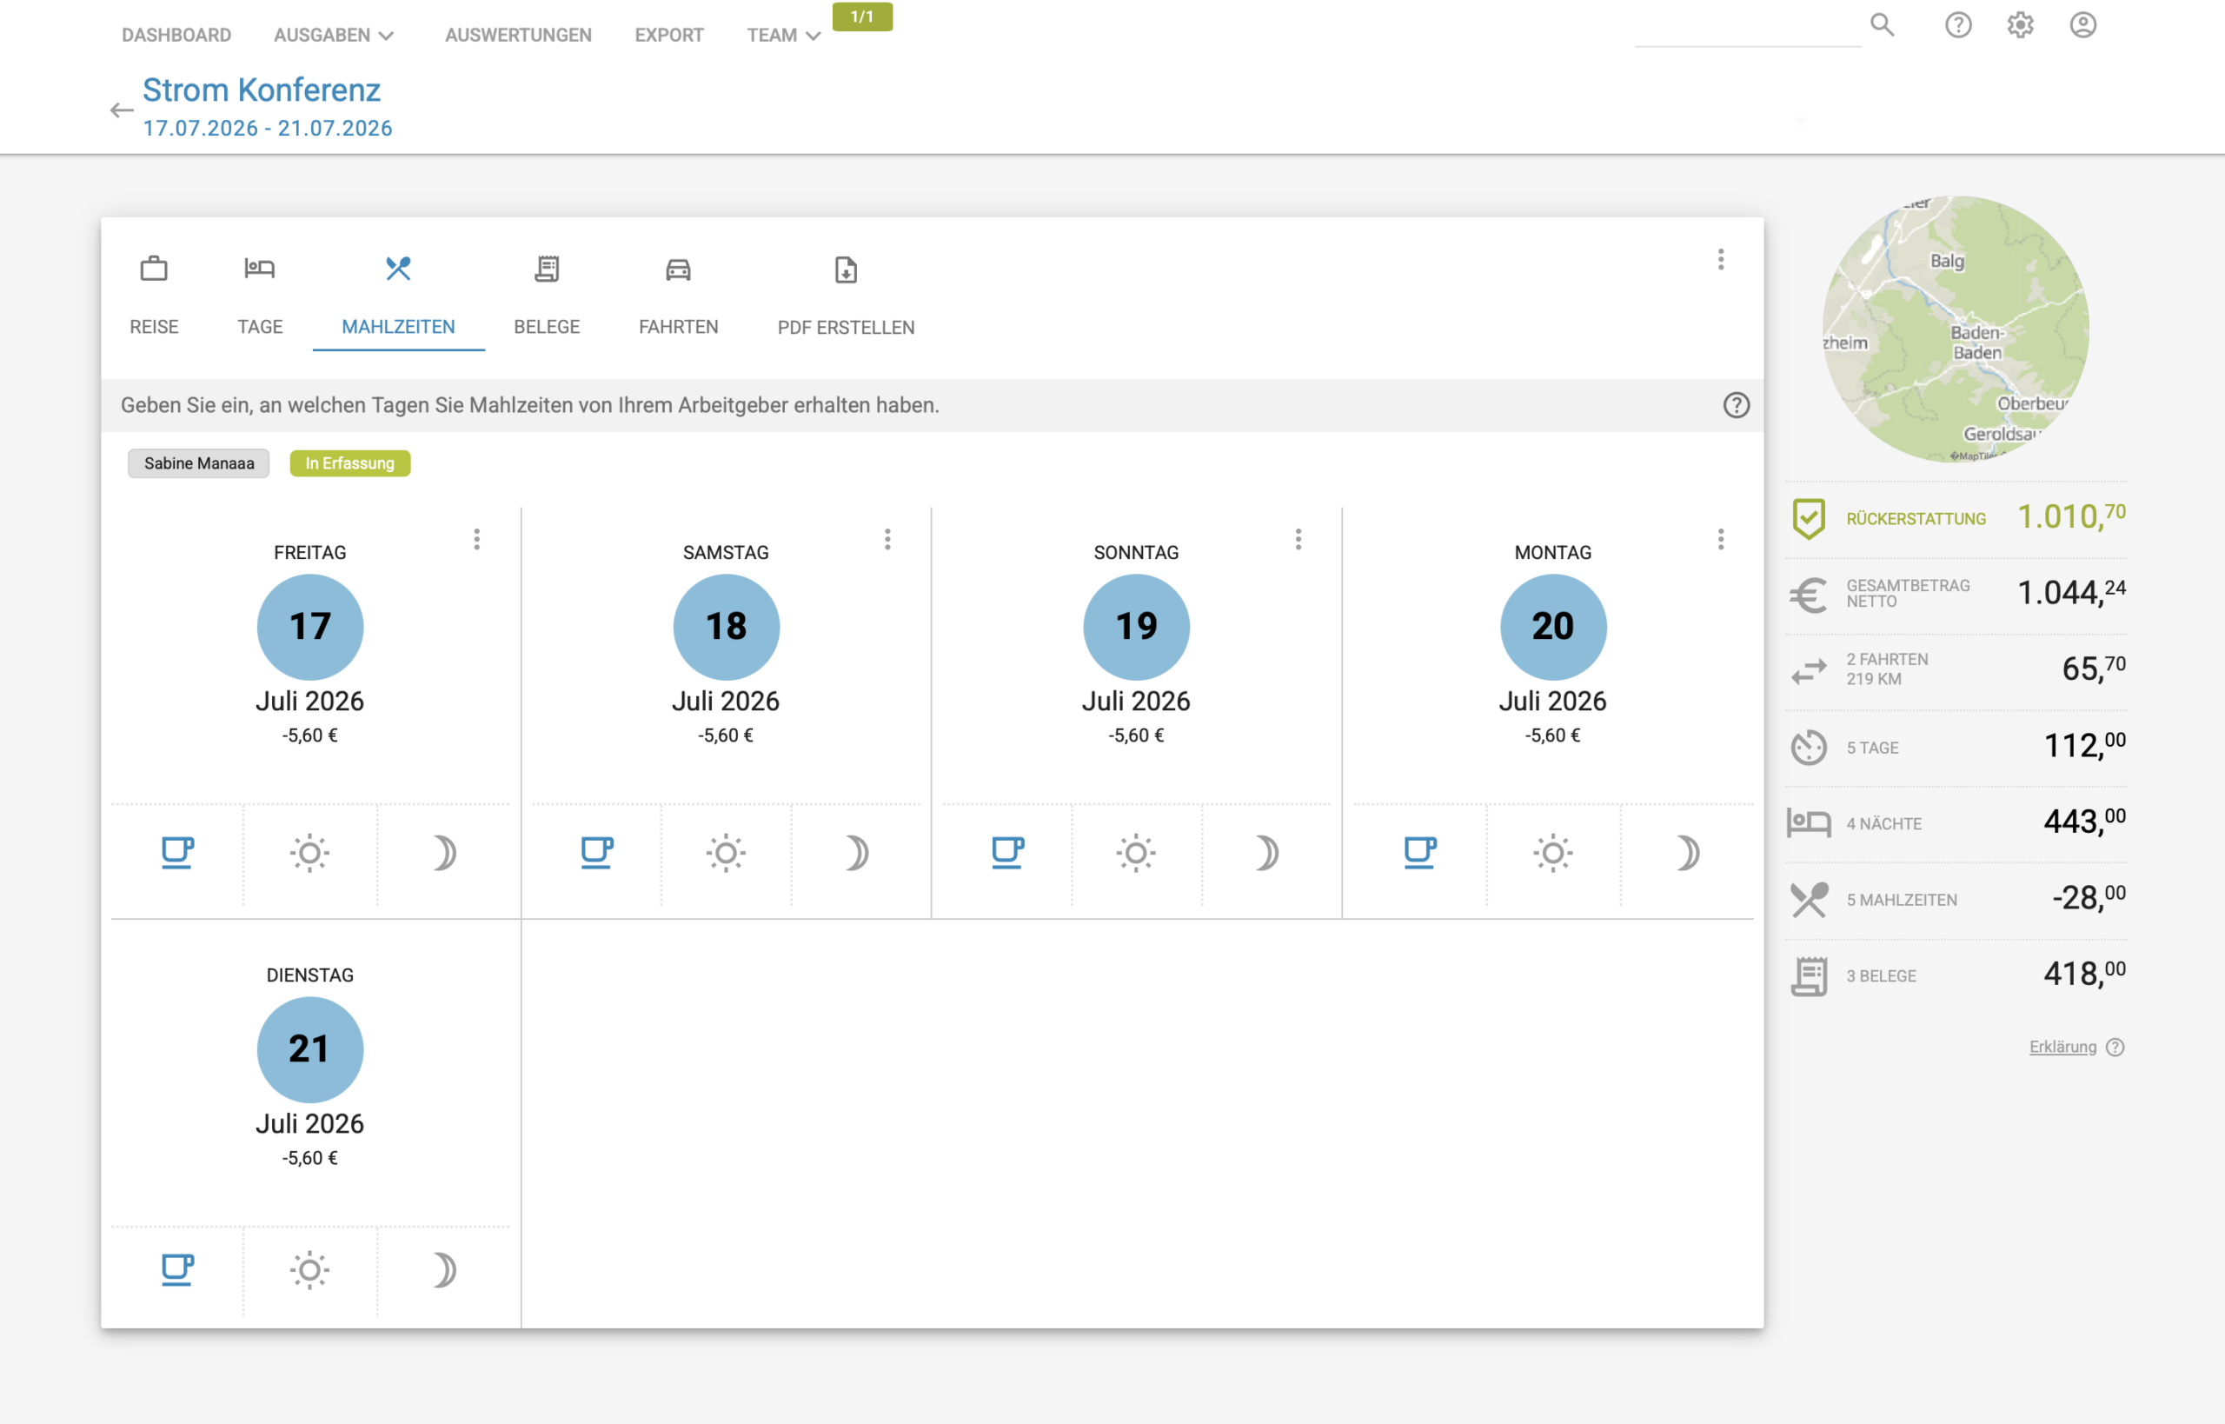This screenshot has width=2225, height=1424.
Task: Open the PDF Erstellen document icon
Action: click(846, 269)
